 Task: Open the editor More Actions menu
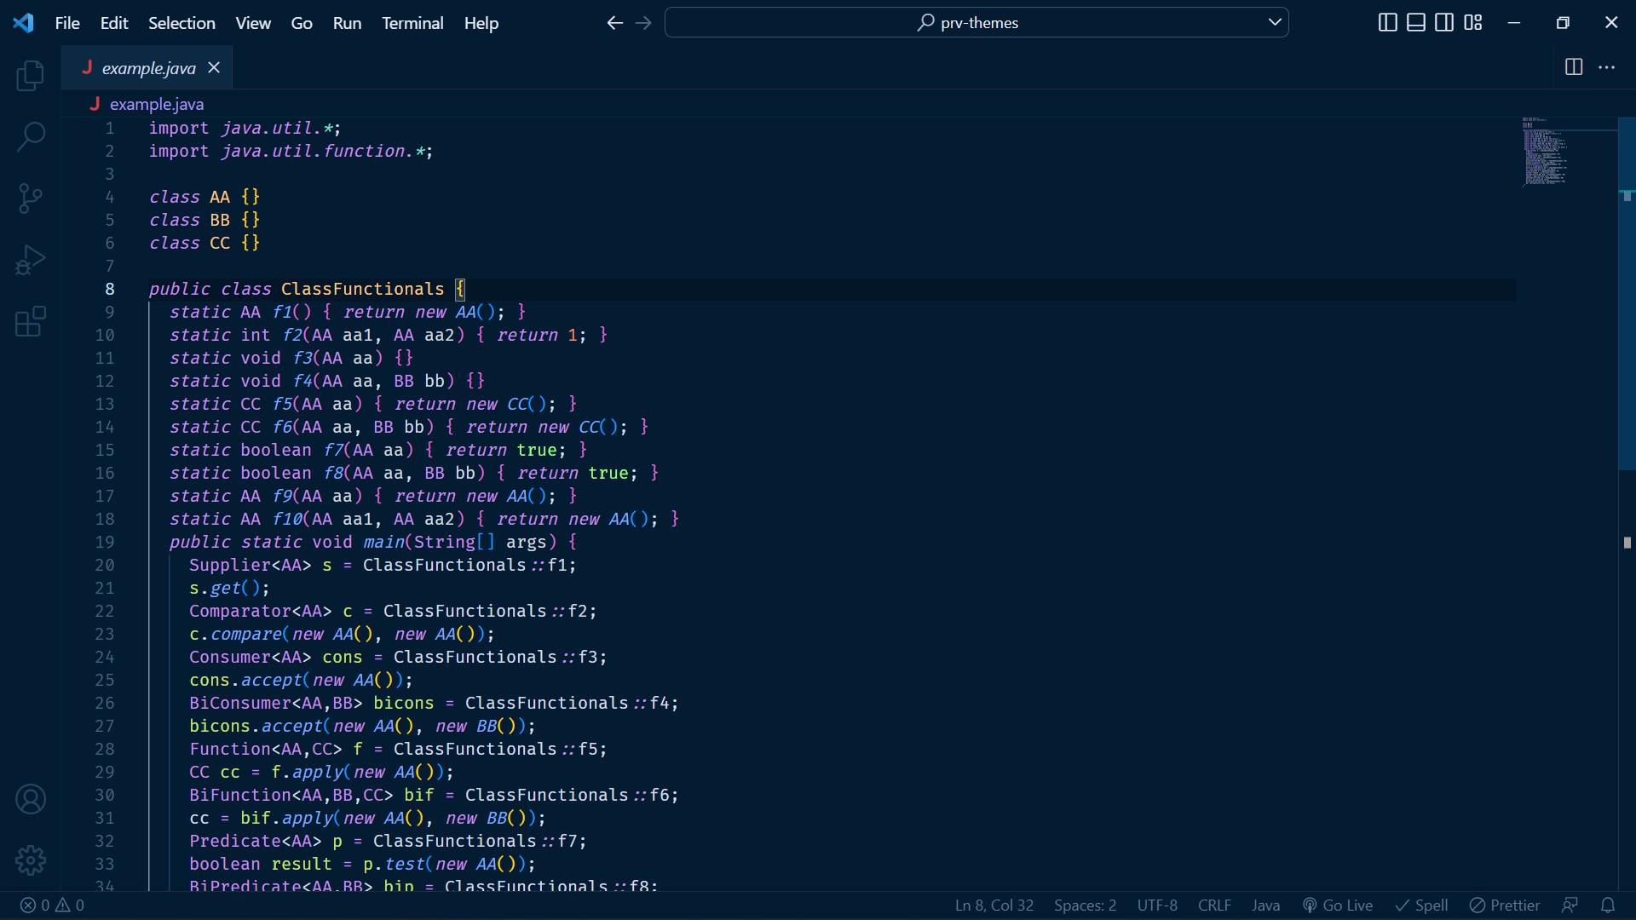[1607, 67]
